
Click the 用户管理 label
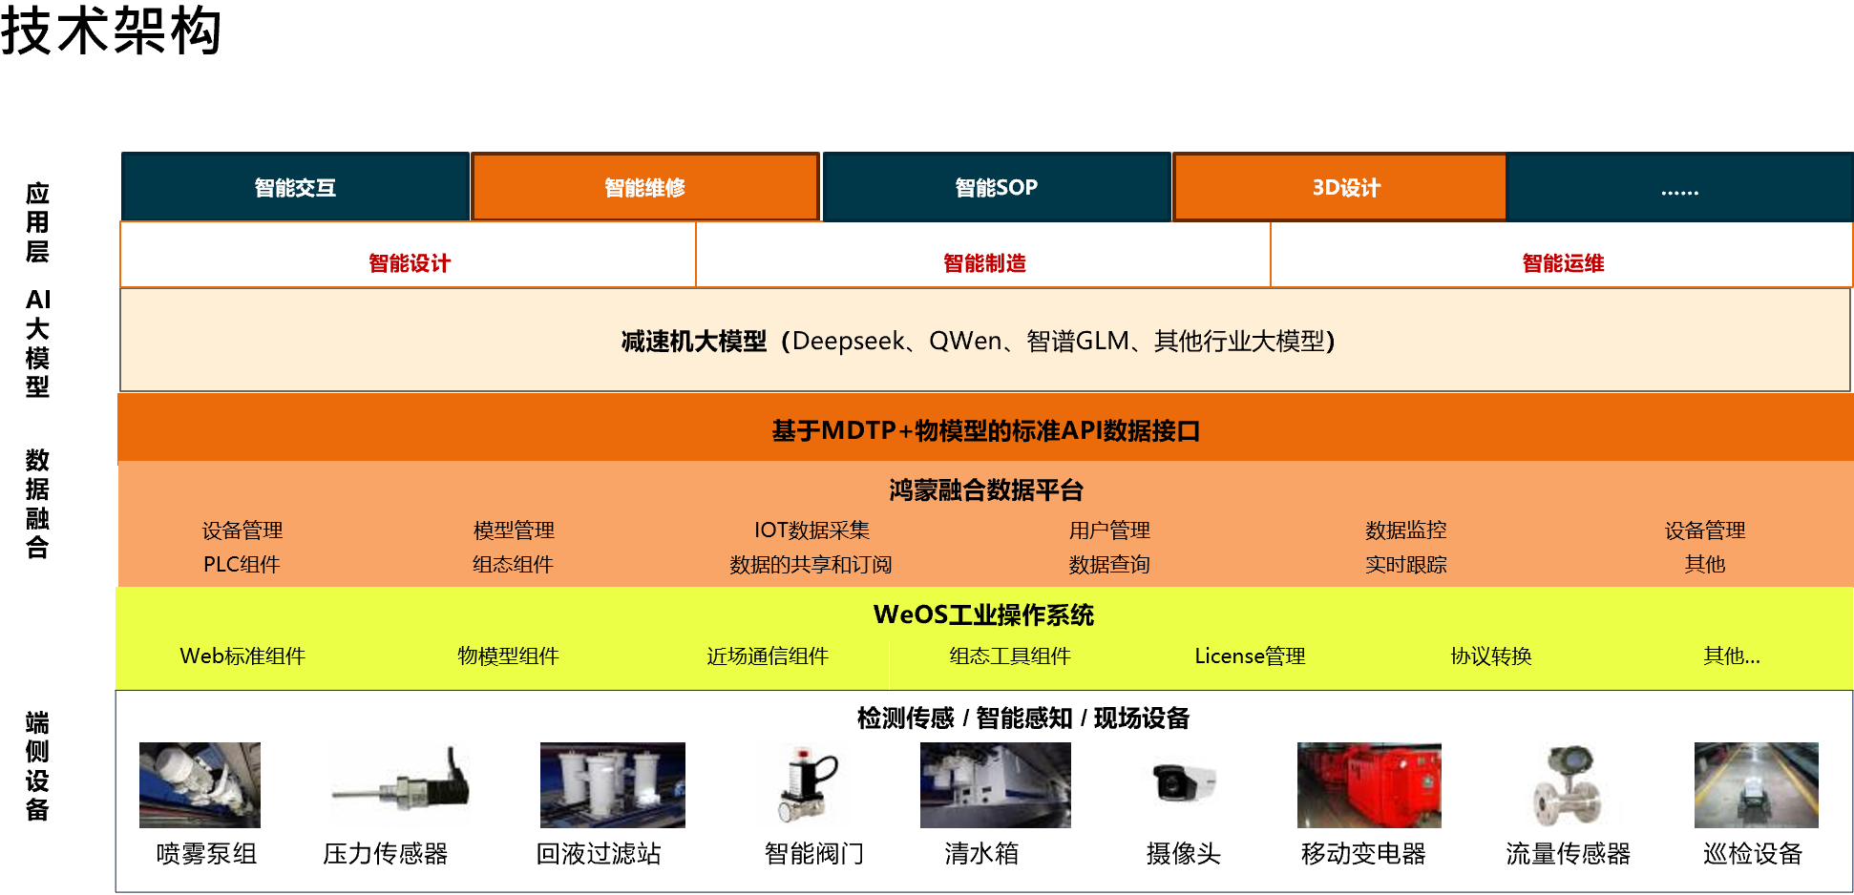pyautogui.click(x=1109, y=531)
